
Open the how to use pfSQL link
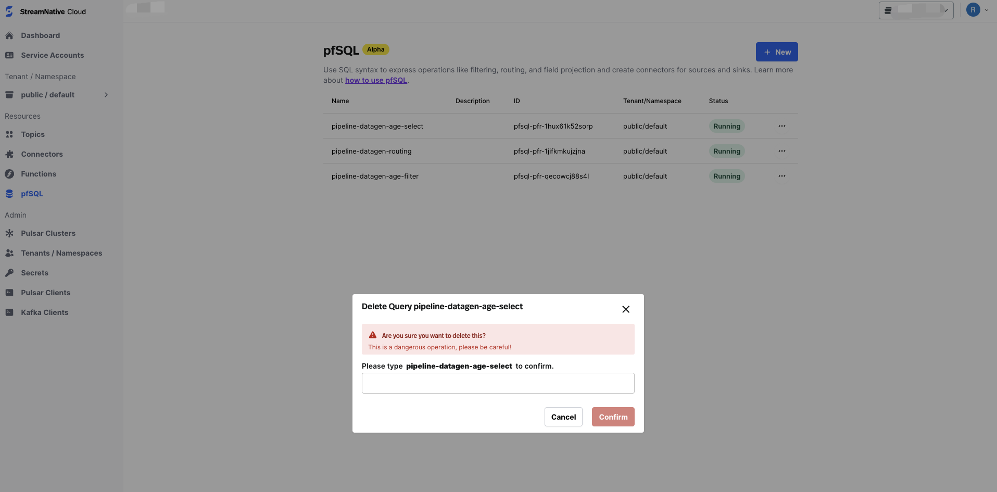(376, 80)
